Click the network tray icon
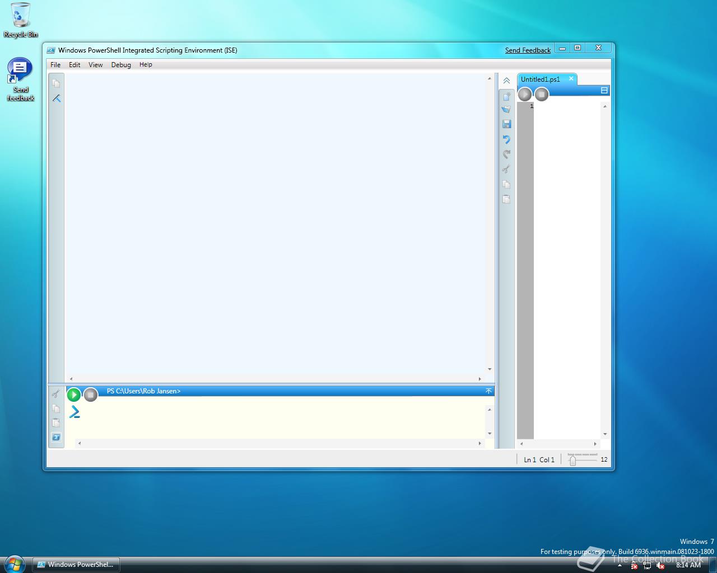The image size is (717, 573). click(x=647, y=566)
